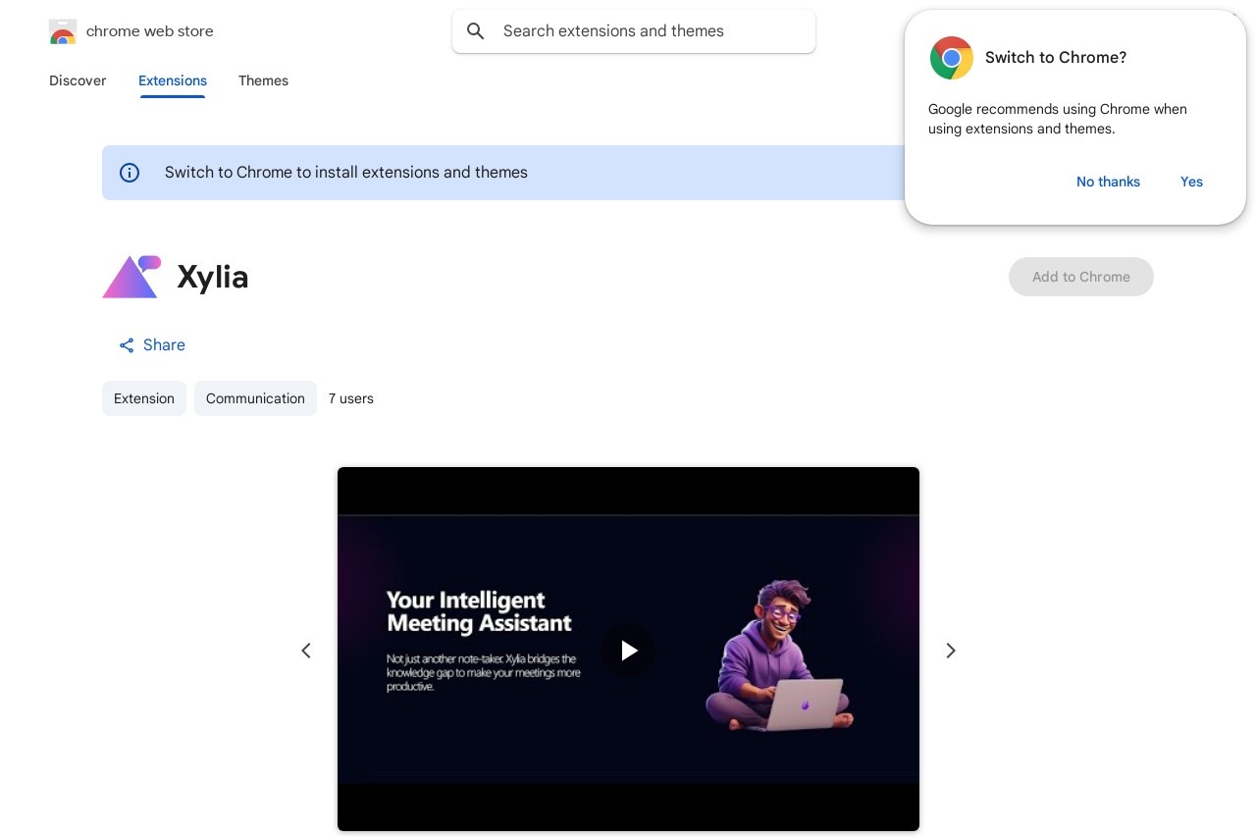This screenshot has height=837, width=1256.
Task: Click No thanks in the popup
Action: (x=1108, y=182)
